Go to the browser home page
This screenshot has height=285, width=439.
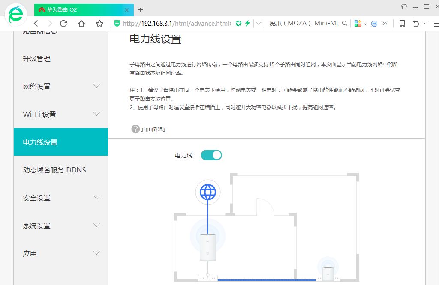(81, 24)
